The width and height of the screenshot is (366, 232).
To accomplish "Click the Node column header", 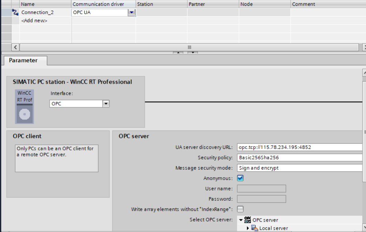I will [x=265, y=4].
